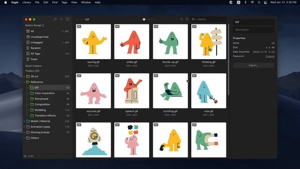
Task: Expand the Winning Entries arrow
Action: coord(24,132)
